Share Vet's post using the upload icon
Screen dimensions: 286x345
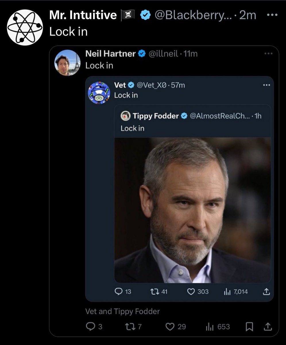coord(266,292)
